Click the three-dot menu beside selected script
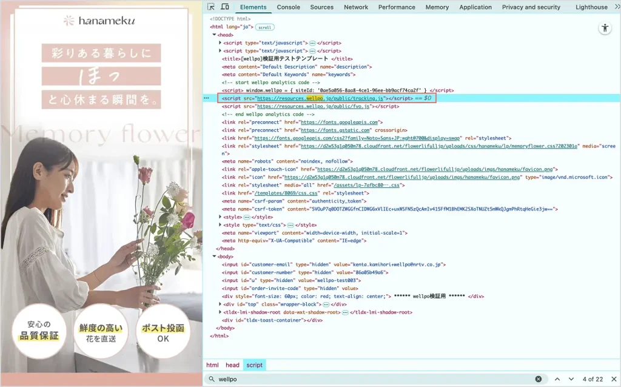Viewport: 621px width, 387px height. coord(206,98)
